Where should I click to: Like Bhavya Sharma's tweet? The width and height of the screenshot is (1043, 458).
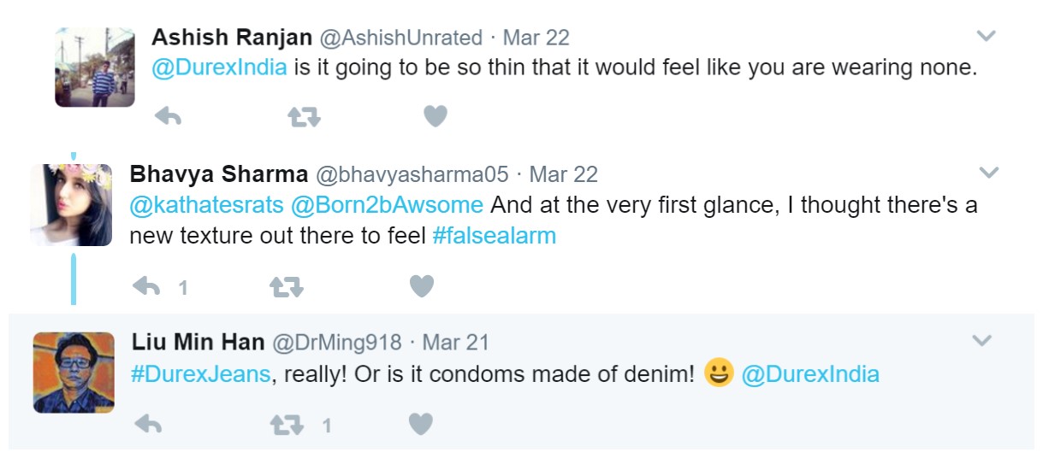tap(421, 286)
